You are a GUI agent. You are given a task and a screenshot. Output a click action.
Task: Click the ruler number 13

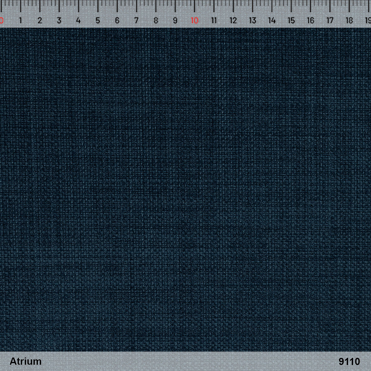[x=253, y=21]
